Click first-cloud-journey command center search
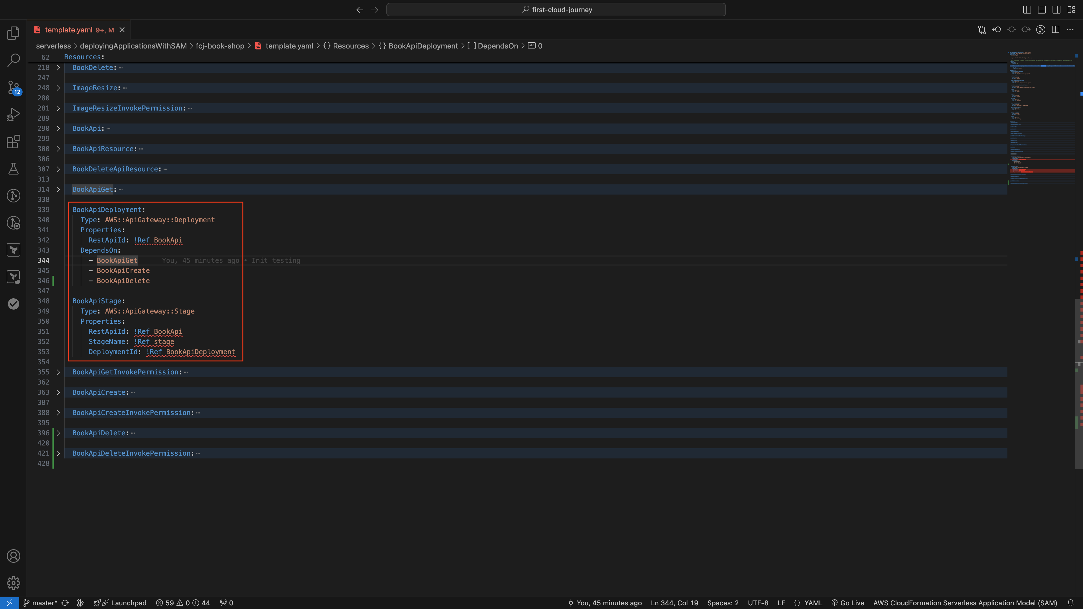1083x609 pixels. click(x=556, y=10)
